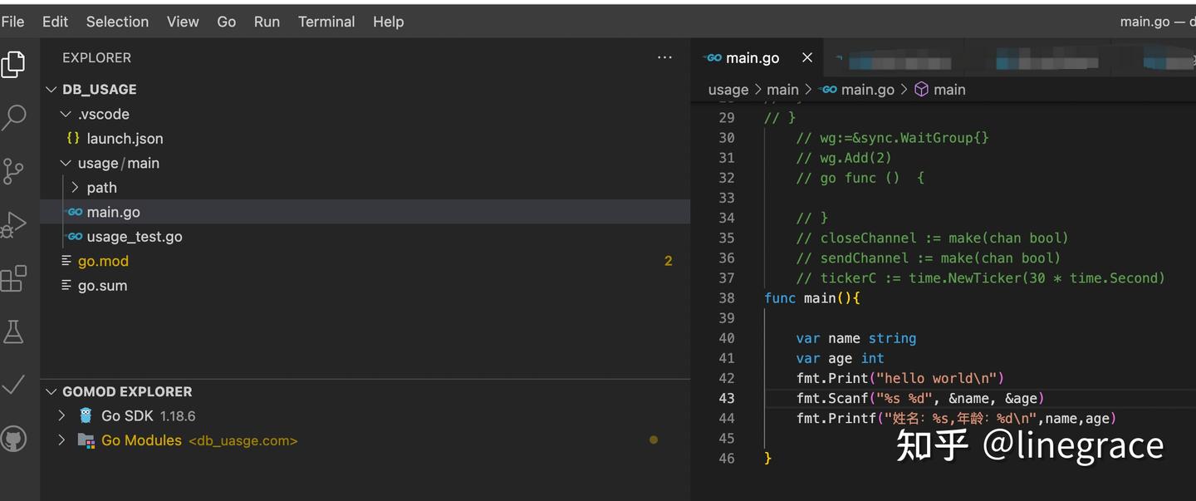Image resolution: width=1196 pixels, height=501 pixels.
Task: Click the fmt.Print hello world line
Action: 900,378
